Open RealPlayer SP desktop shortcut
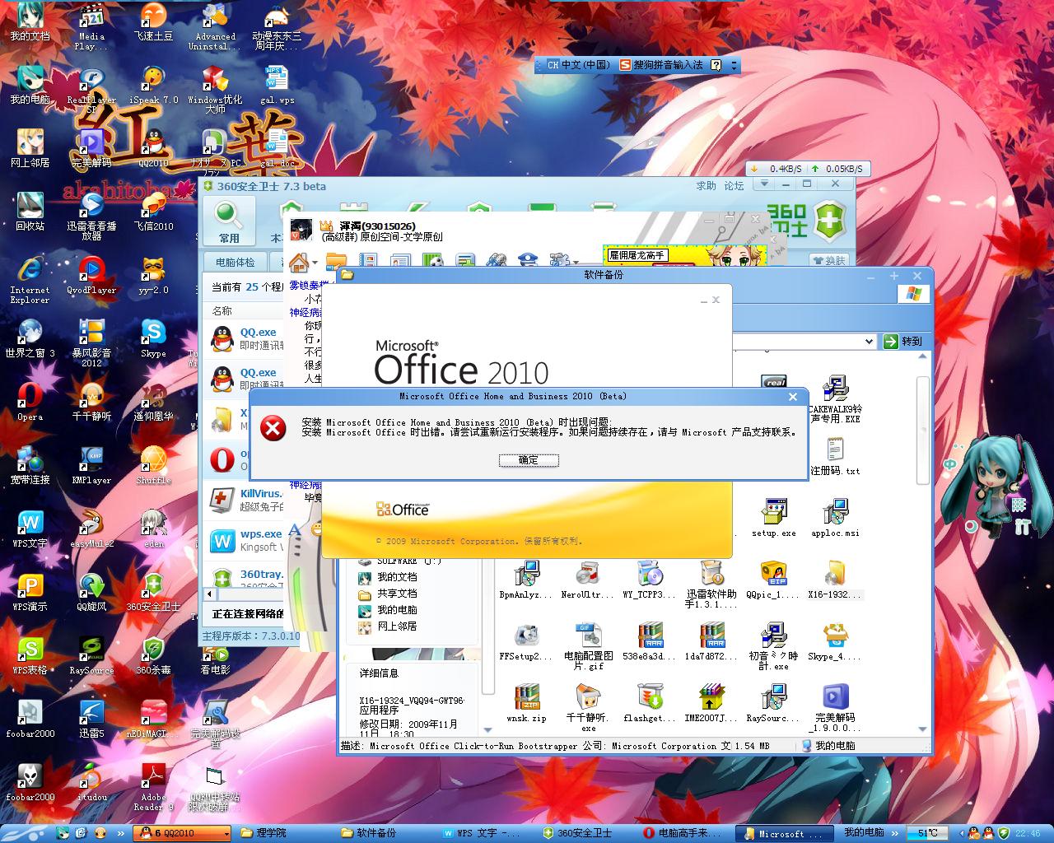 pyautogui.click(x=91, y=91)
